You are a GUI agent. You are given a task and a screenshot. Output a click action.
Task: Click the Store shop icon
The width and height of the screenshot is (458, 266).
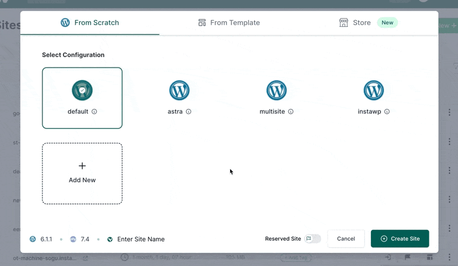pyautogui.click(x=343, y=22)
